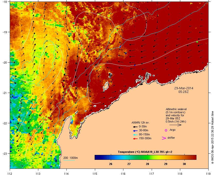Click the longitude axis label '119'
The image size is (216, 175).
point(208,173)
